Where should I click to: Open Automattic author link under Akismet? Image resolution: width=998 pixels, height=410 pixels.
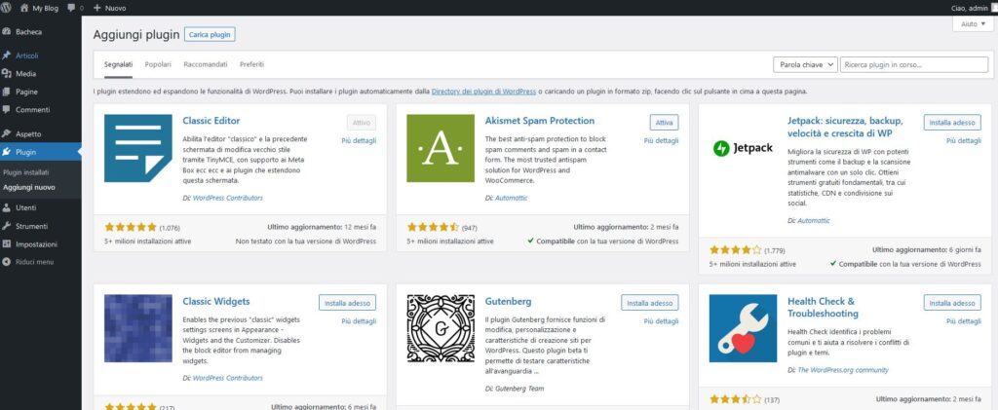[x=511, y=198]
